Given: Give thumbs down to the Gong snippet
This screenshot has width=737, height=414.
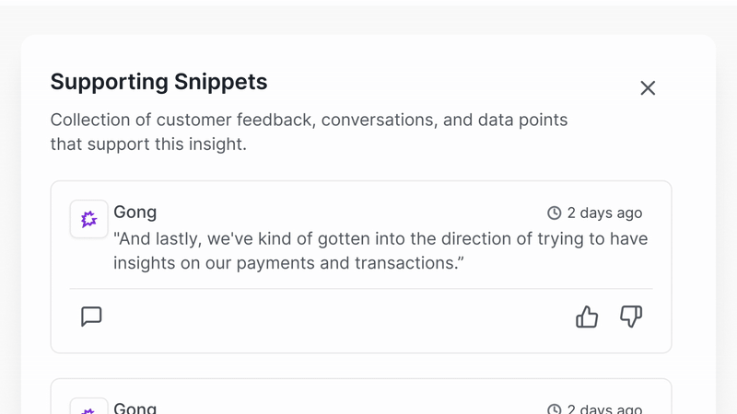Looking at the screenshot, I should click(631, 316).
